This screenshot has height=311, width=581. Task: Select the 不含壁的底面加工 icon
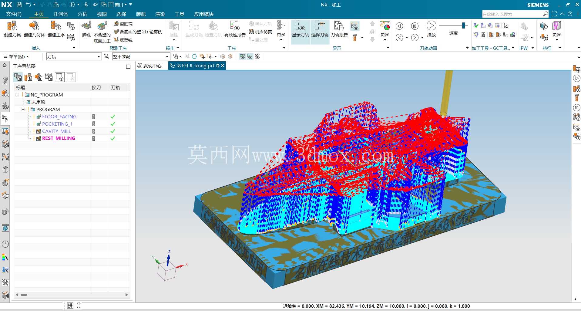tap(102, 26)
